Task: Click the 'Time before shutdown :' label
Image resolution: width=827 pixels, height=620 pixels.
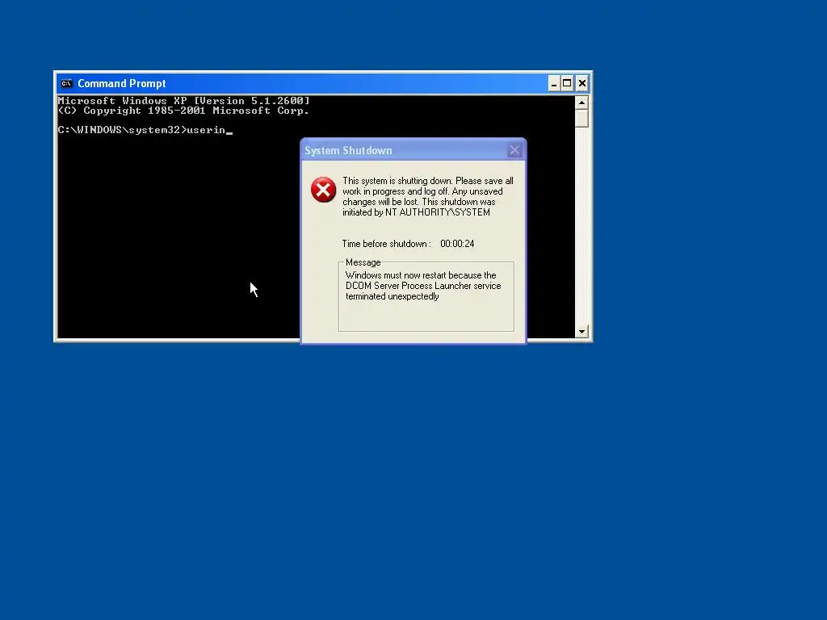Action: click(387, 244)
